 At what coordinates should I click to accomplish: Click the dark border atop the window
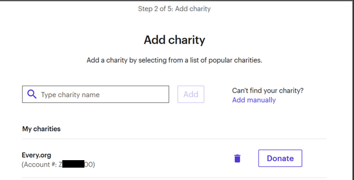click(177, 1)
